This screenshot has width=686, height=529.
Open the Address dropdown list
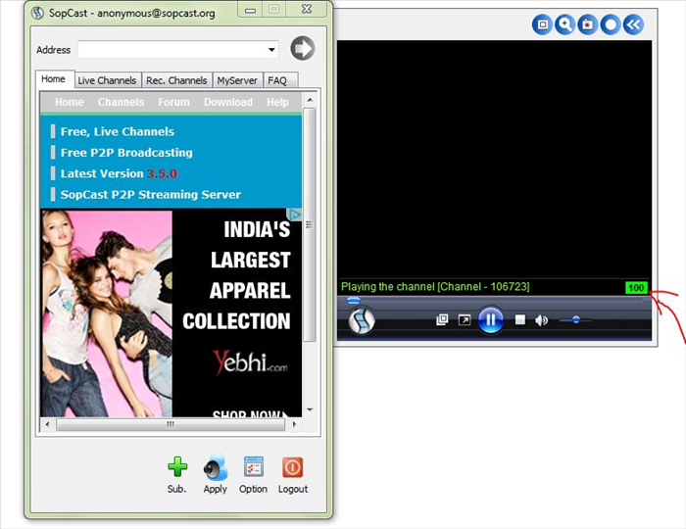(271, 49)
